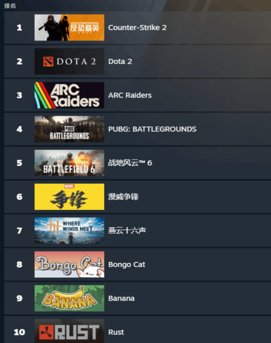Open the yellow Marvel Rivals banner
Viewport: 271px width, 343px height.
(x=69, y=197)
